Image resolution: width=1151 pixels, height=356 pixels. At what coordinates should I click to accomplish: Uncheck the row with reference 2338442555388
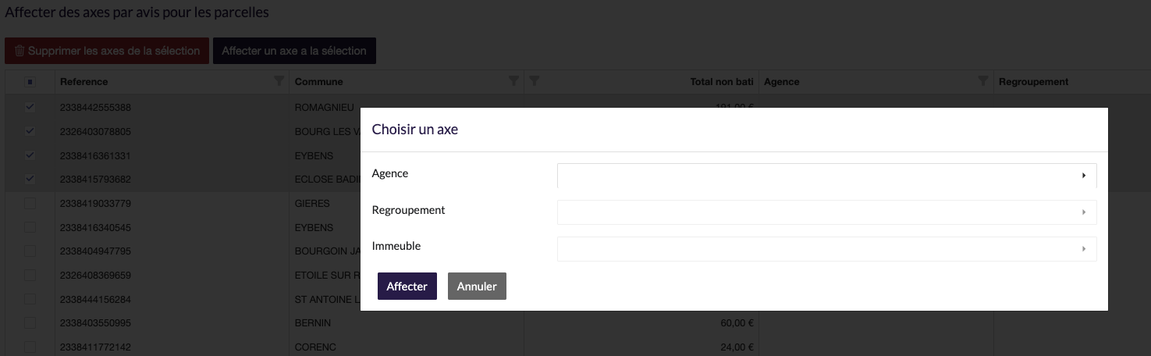30,107
